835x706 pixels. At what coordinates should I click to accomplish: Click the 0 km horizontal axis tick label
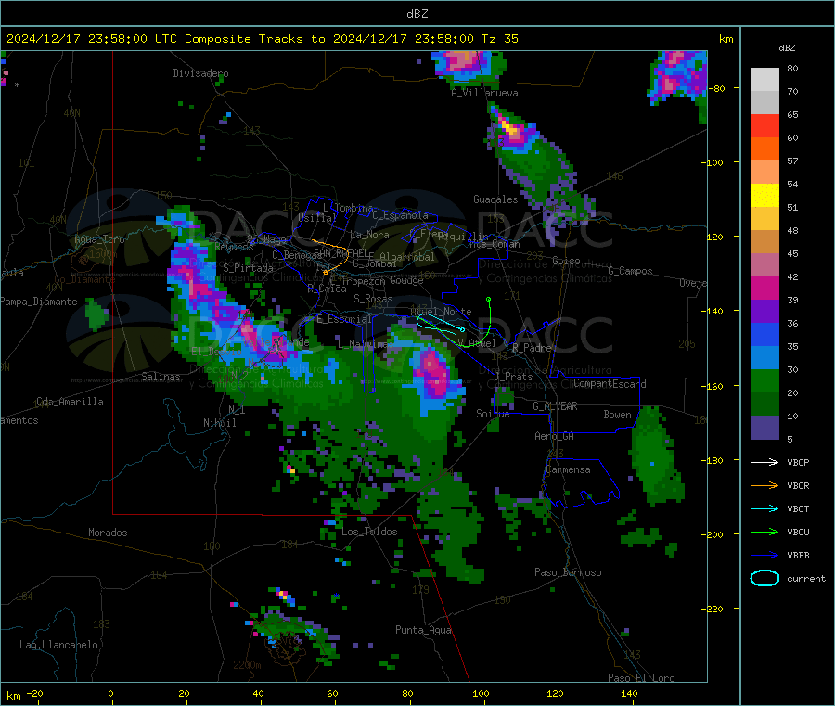(x=110, y=693)
